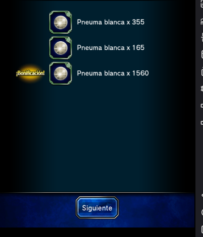Click the second sidebar icon from the top
The height and width of the screenshot is (237, 203).
tap(202, 22)
